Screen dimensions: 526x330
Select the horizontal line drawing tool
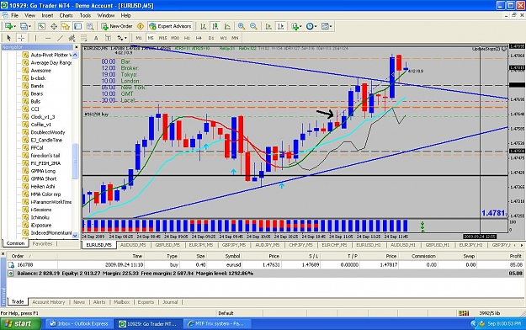pos(48,38)
